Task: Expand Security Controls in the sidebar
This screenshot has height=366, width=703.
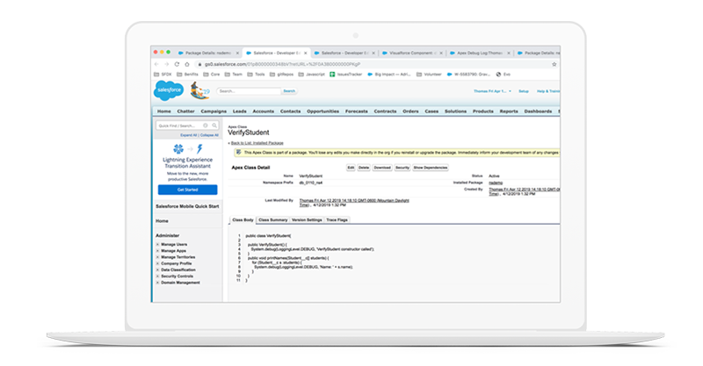Action: [157, 276]
